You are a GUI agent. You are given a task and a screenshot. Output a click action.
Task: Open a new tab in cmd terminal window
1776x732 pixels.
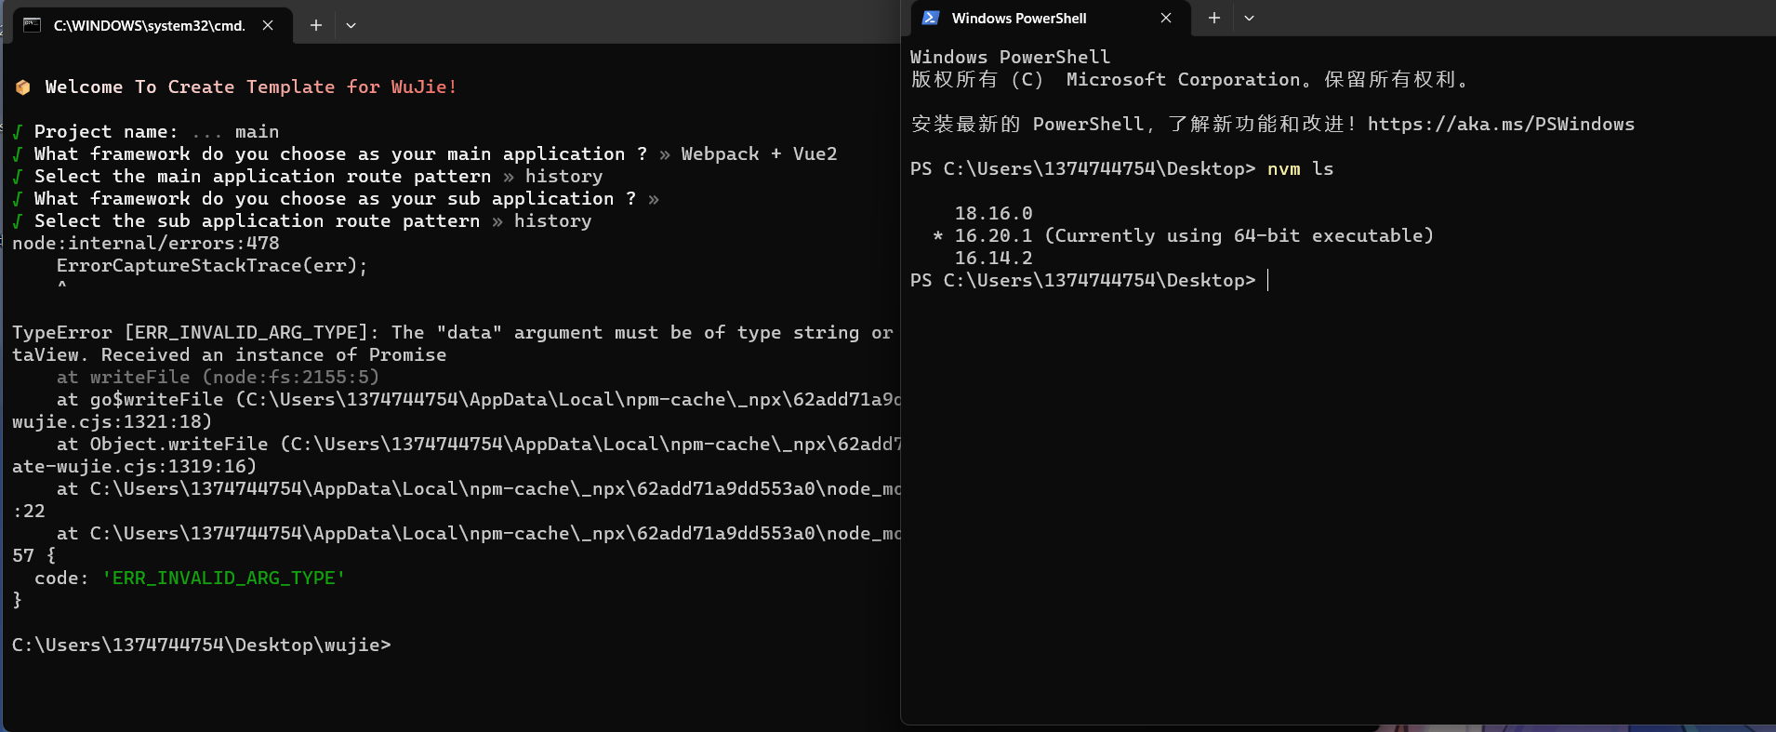click(316, 25)
